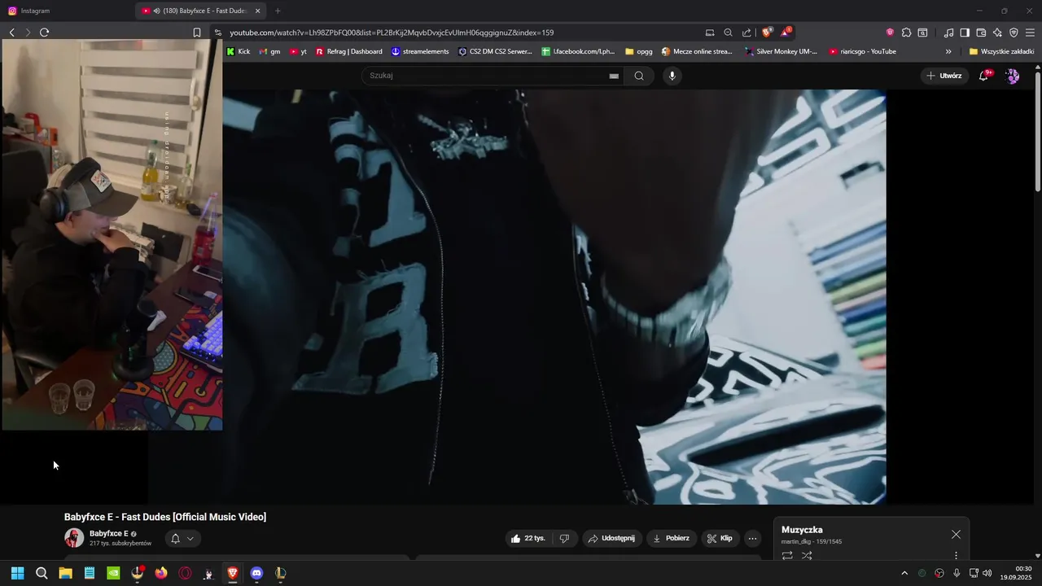Expand the Wszystkie zakładki folder
Image resolution: width=1042 pixels, height=586 pixels.
coord(1001,51)
